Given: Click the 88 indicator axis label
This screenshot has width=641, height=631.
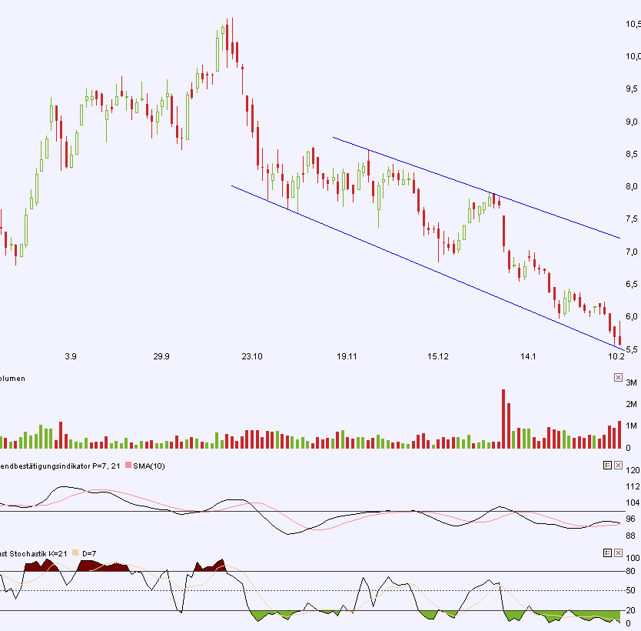Looking at the screenshot, I should 631,536.
